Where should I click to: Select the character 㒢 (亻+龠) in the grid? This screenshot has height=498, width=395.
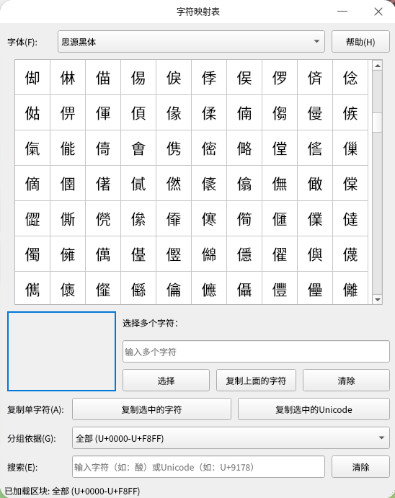pyautogui.click(x=174, y=288)
